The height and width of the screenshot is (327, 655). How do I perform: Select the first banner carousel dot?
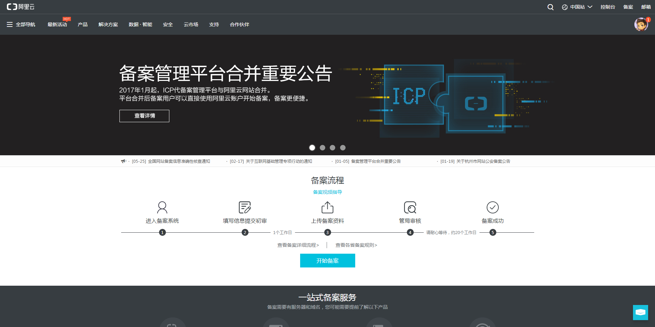(312, 148)
